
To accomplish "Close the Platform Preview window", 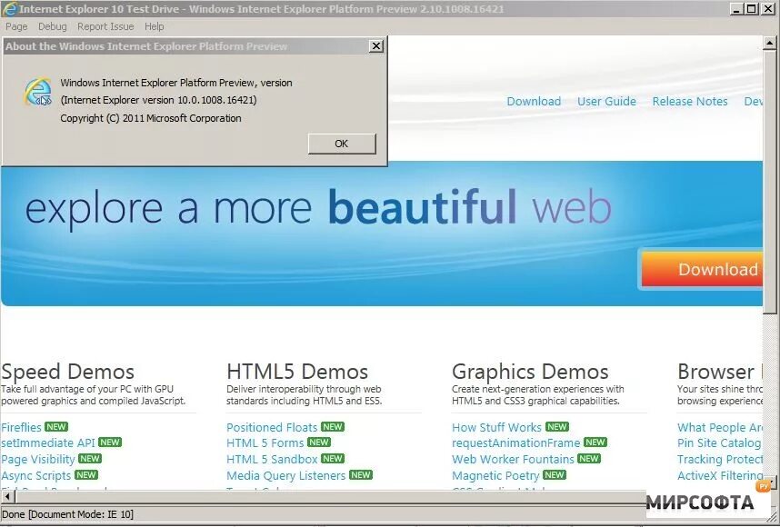I will [768, 8].
